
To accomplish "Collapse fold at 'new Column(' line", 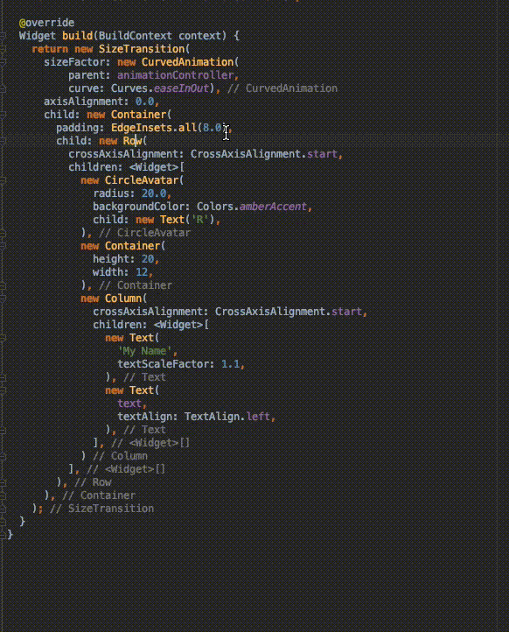I will point(3,298).
